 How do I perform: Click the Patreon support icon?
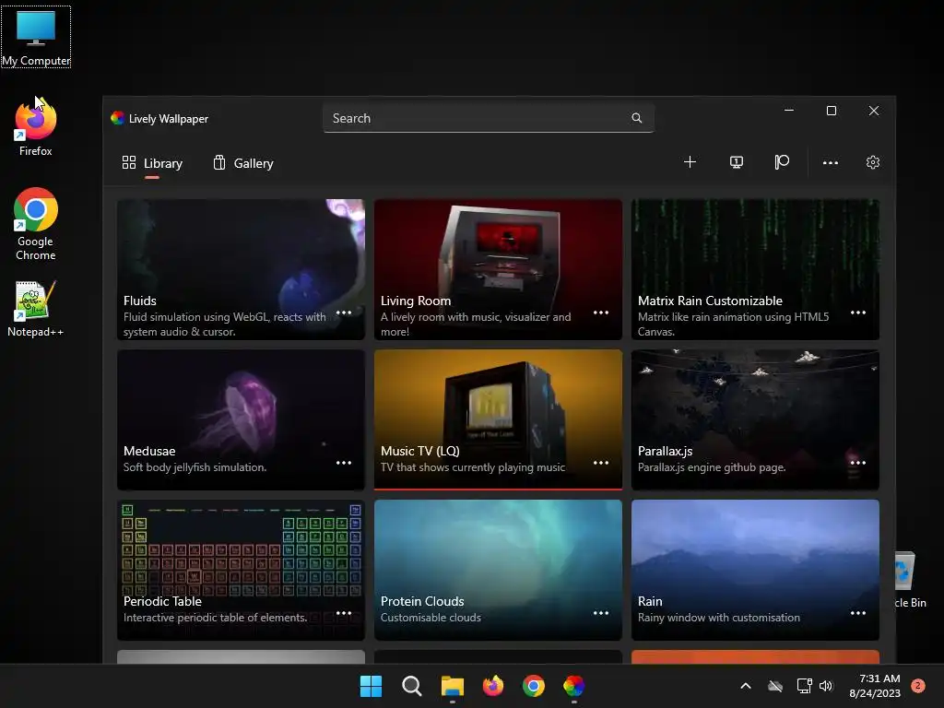point(782,162)
